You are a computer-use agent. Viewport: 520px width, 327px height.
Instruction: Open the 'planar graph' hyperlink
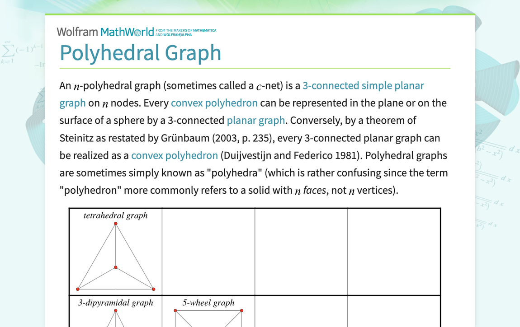[256, 120]
